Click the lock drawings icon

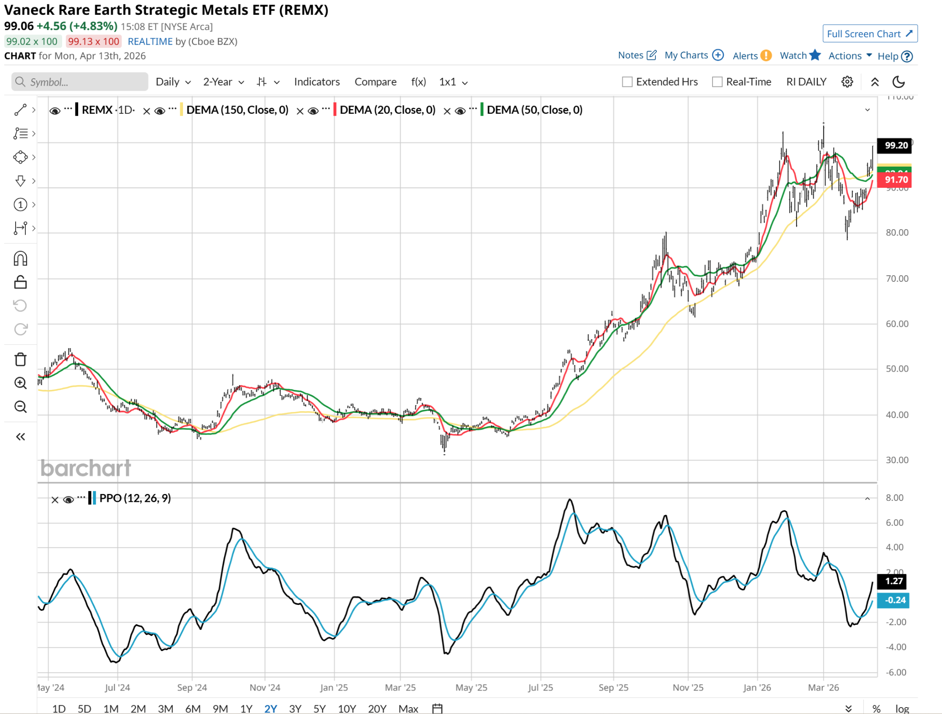click(x=20, y=282)
